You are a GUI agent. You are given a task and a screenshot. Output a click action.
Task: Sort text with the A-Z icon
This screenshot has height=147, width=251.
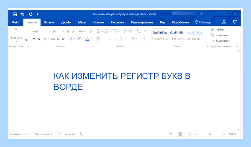point(138,31)
